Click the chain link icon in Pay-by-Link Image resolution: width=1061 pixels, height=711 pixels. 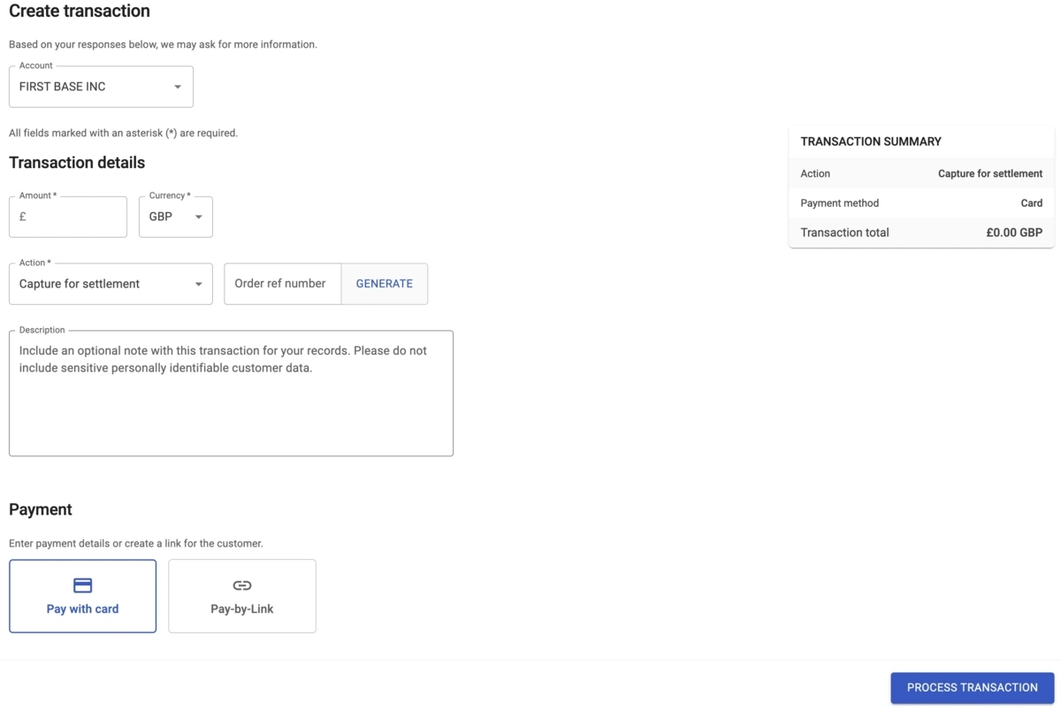pyautogui.click(x=241, y=585)
